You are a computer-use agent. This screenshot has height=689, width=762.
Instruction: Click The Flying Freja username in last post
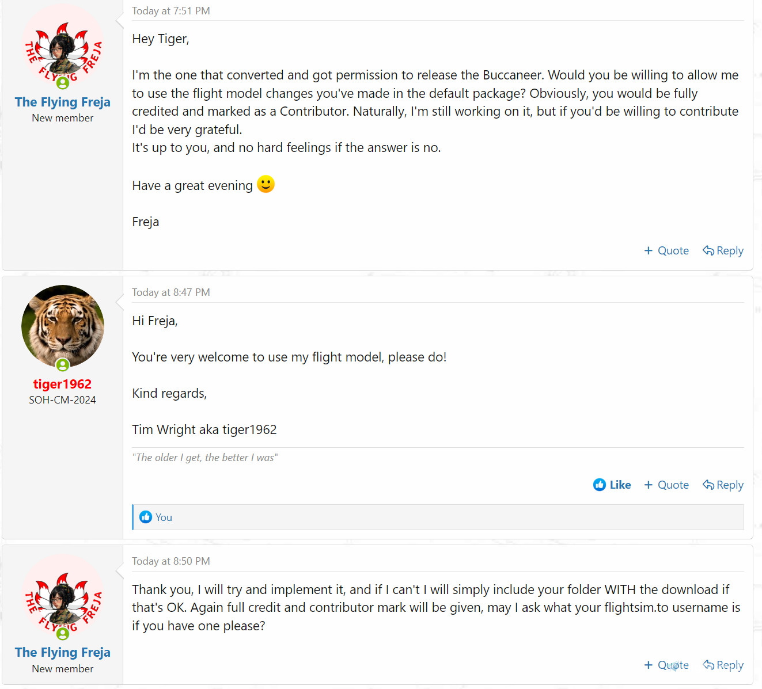click(x=63, y=653)
